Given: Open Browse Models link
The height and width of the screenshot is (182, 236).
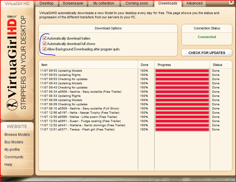Looking at the screenshot, I should pyautogui.click(x=17, y=135).
